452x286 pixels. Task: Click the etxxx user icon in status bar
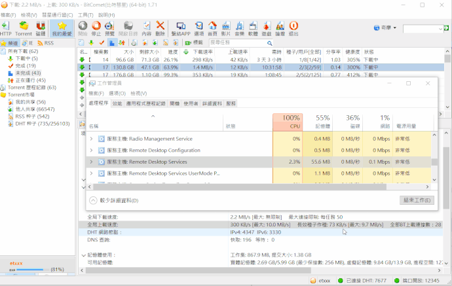pyautogui.click(x=313, y=280)
